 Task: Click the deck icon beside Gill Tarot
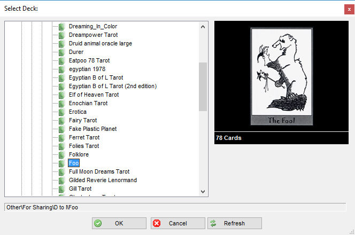coord(61,189)
